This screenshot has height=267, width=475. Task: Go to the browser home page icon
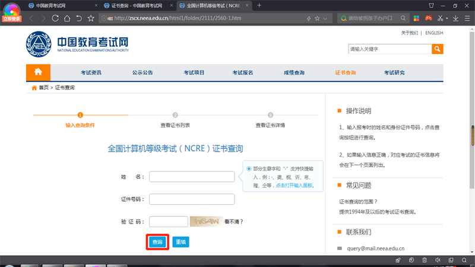[67, 18]
